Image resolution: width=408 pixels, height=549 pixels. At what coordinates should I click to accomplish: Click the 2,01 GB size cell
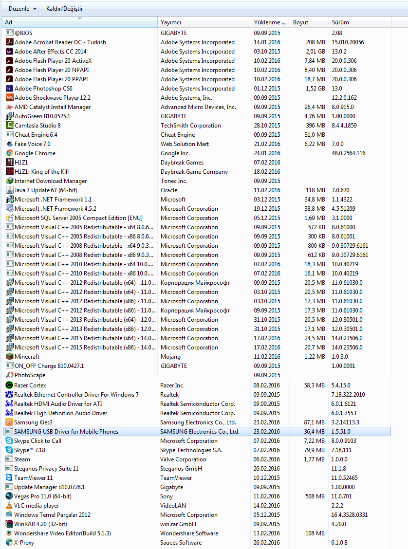pos(315,51)
